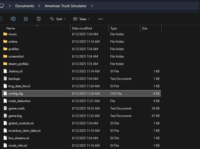This screenshot has height=149, width=200.
Task: Sort by Date modified column header
Action: pos(82,28)
